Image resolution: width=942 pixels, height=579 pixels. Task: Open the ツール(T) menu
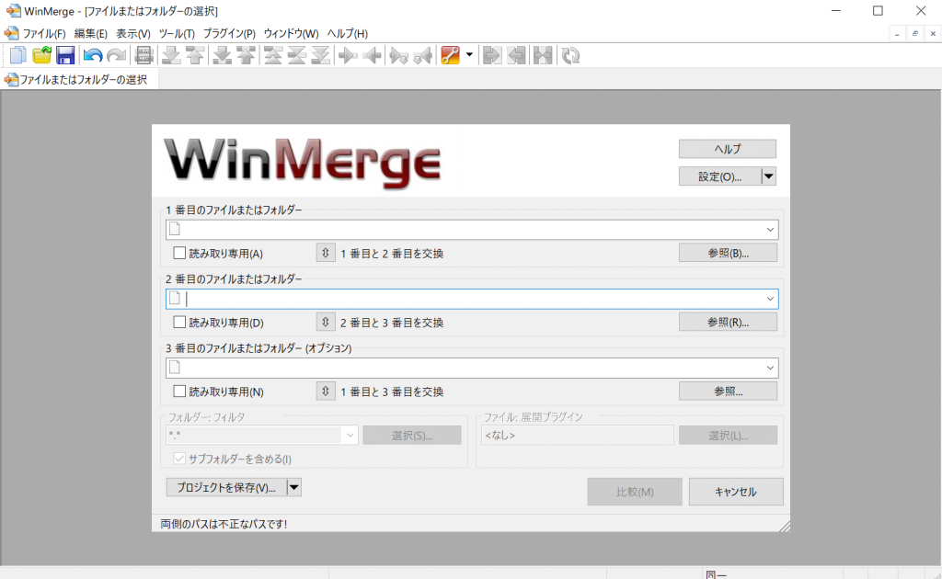coord(177,34)
